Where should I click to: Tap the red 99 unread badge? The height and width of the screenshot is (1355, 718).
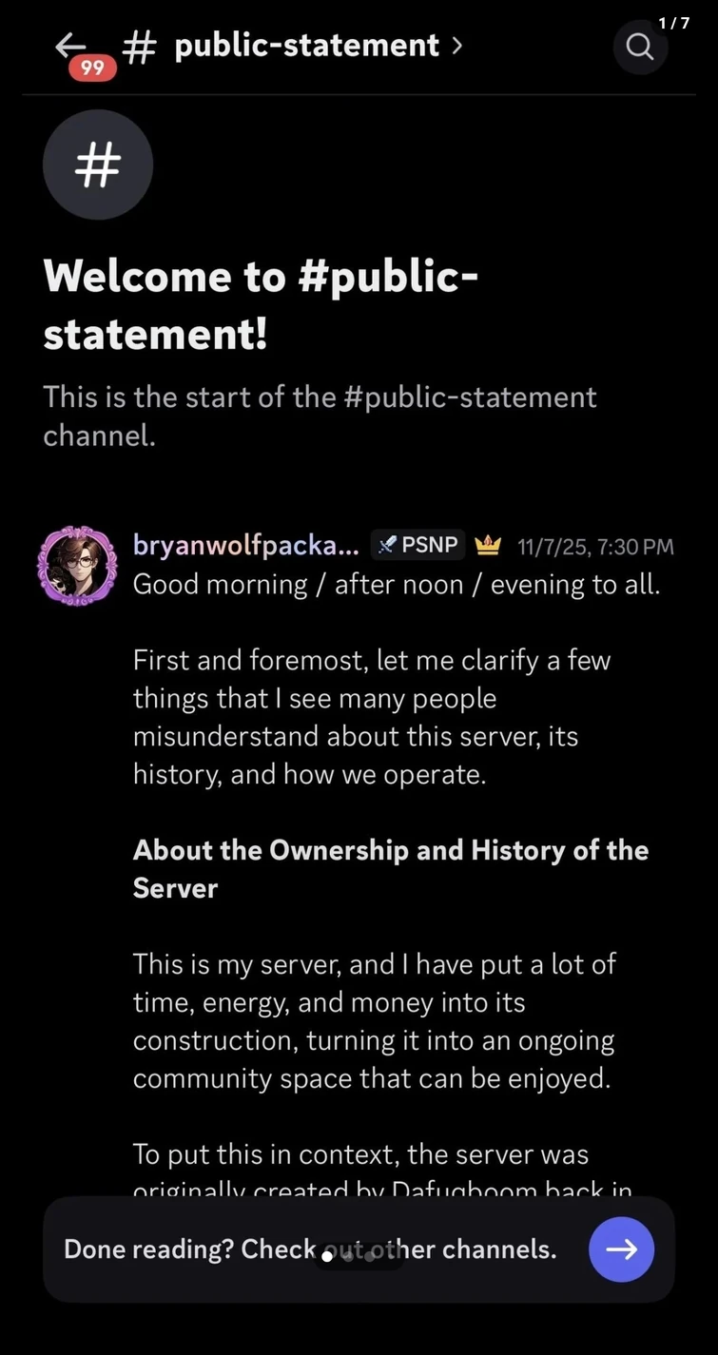(x=92, y=67)
